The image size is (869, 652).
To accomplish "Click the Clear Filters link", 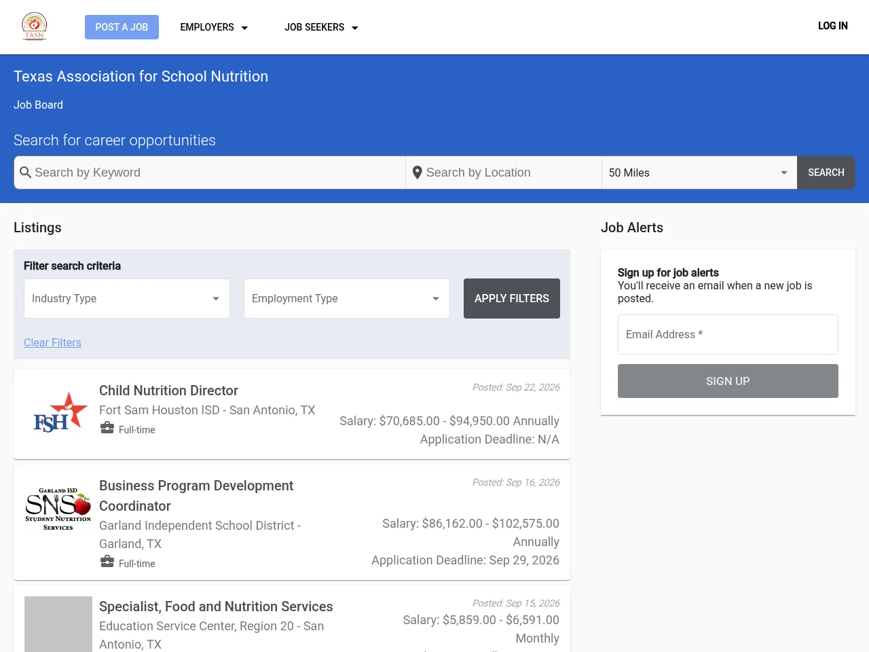I will (x=52, y=342).
